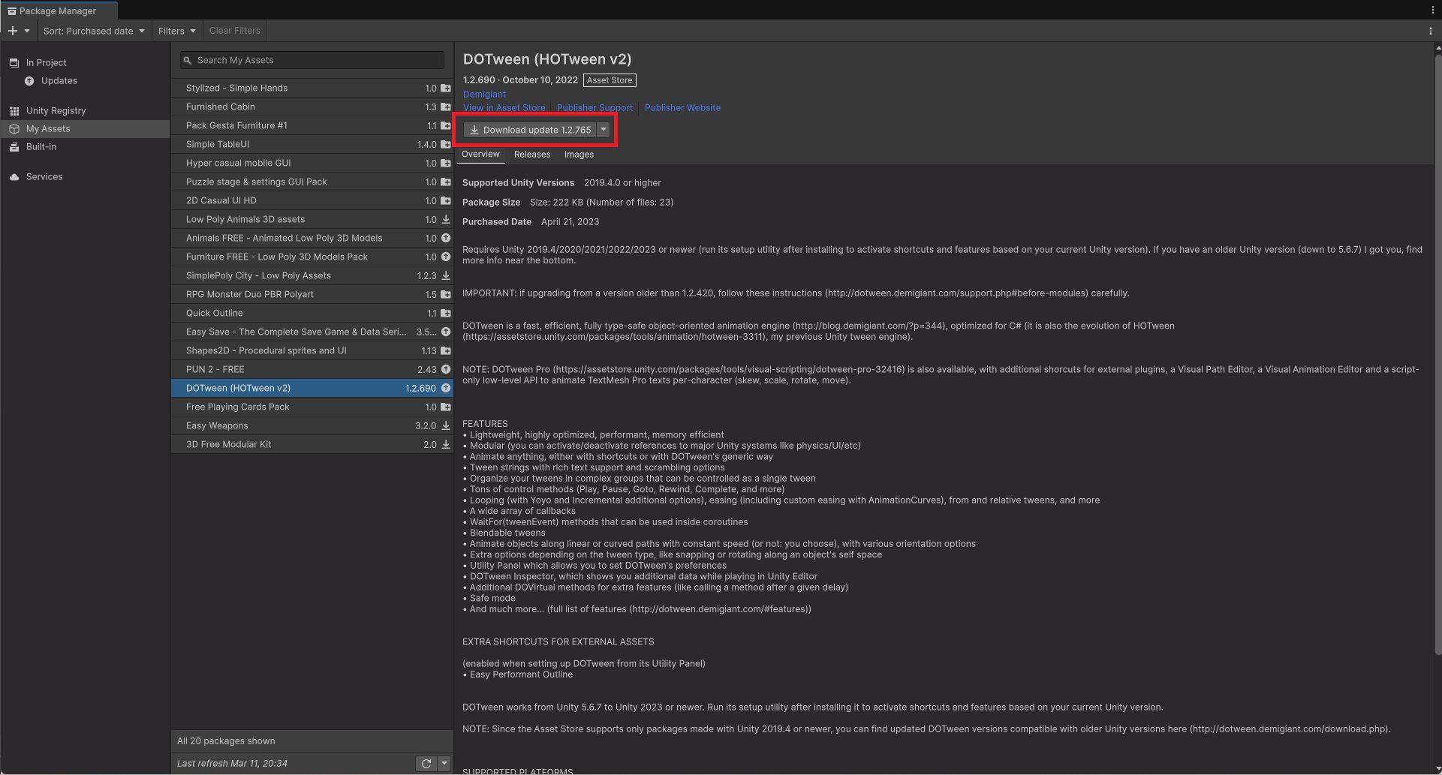The image size is (1442, 775).
Task: Switch to the Images tab
Action: [x=579, y=155]
